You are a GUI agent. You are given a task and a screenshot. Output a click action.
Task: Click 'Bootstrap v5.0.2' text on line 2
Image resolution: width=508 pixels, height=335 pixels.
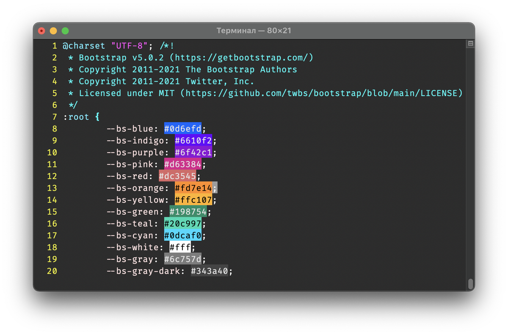[121, 58]
